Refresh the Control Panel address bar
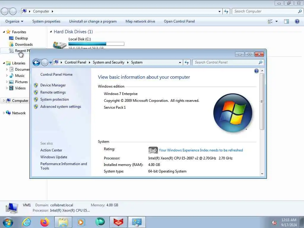304x228 pixels. 187,62
